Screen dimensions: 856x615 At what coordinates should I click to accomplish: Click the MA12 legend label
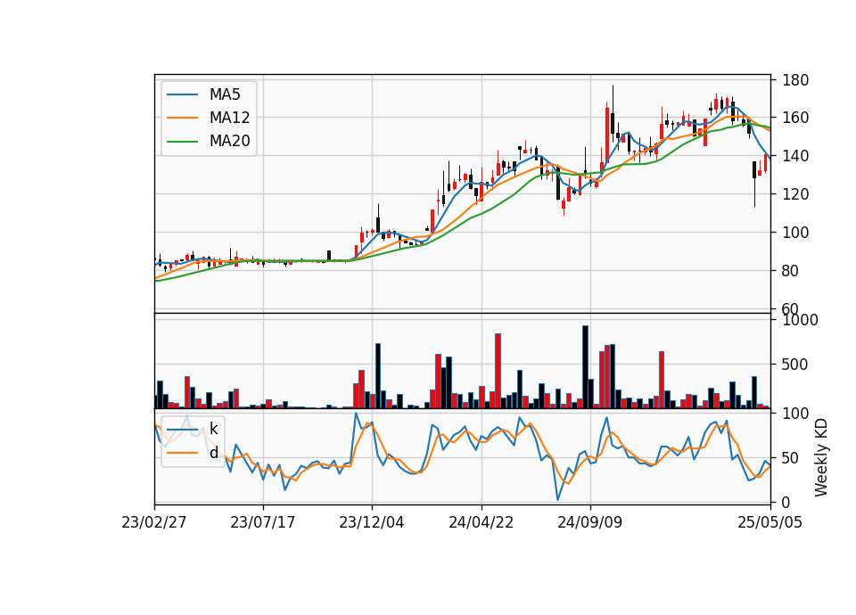pos(229,118)
